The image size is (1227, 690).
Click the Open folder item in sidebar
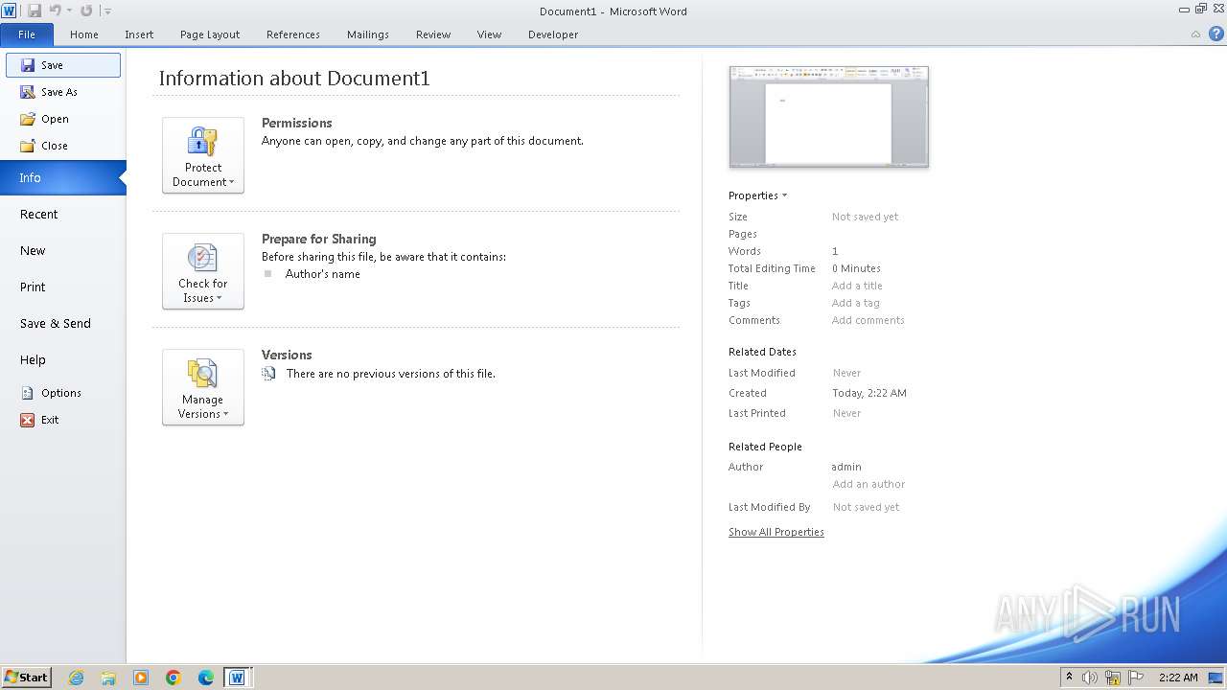[x=63, y=119]
